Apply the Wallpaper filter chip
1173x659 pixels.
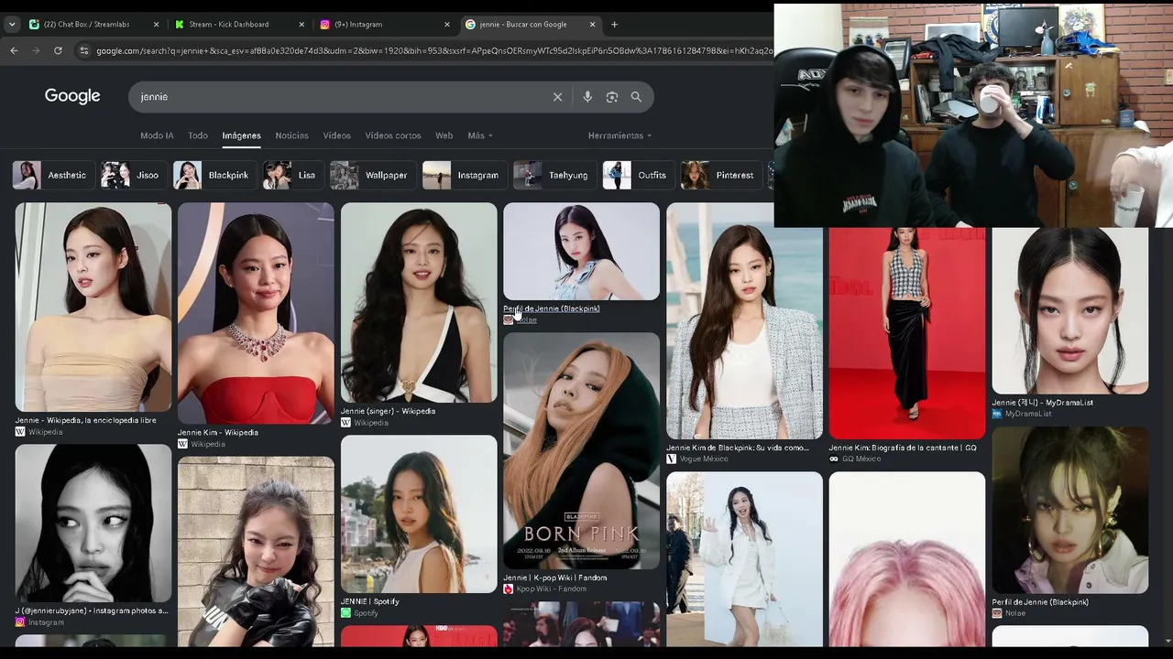click(371, 175)
